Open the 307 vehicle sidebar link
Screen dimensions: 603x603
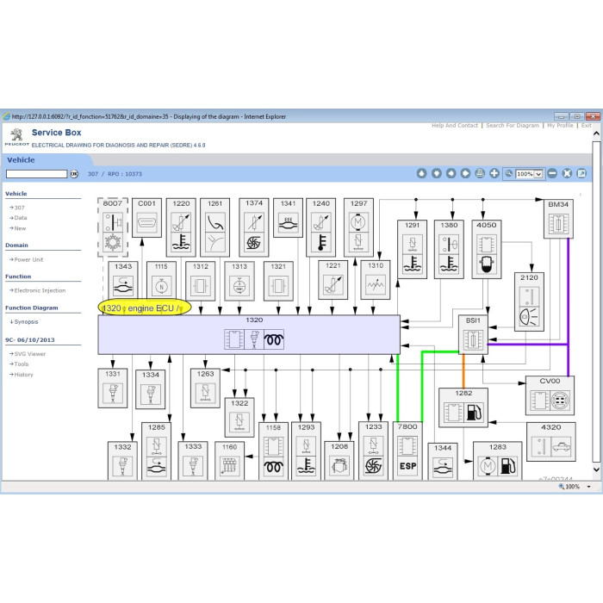click(x=19, y=208)
